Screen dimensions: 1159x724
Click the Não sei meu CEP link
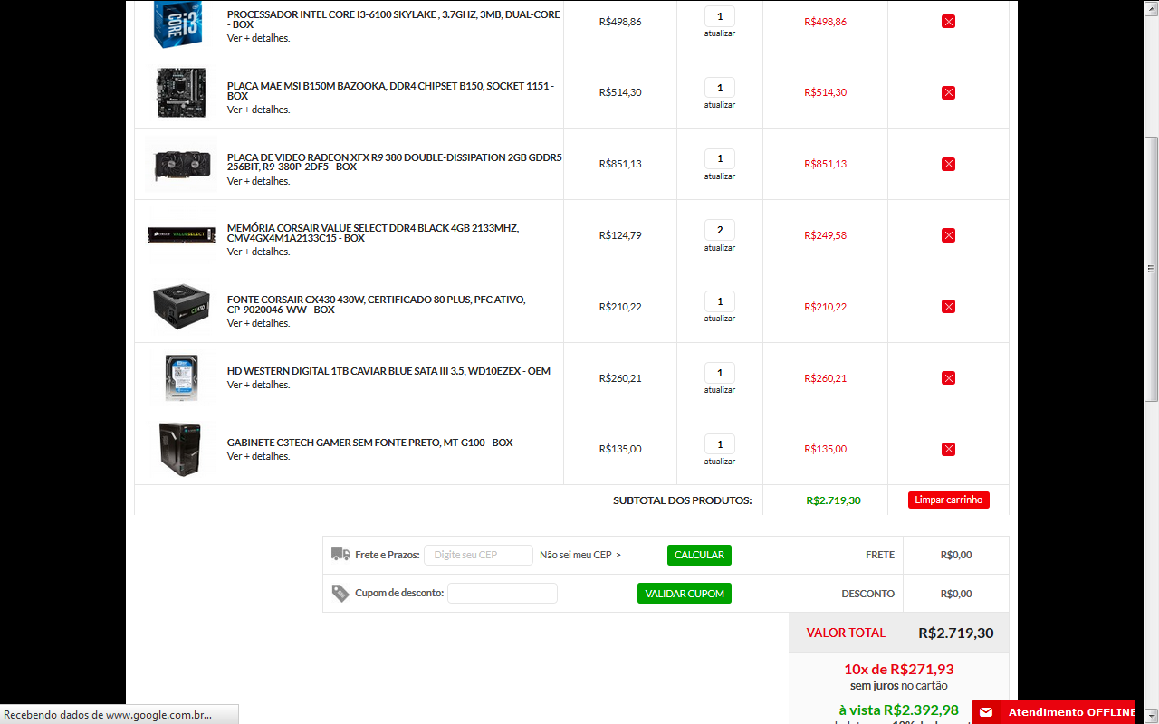pos(580,555)
